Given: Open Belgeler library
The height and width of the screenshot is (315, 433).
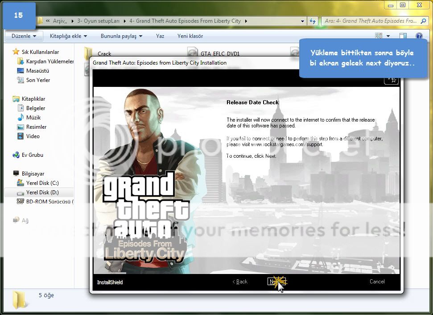Looking at the screenshot, I should coord(36,108).
